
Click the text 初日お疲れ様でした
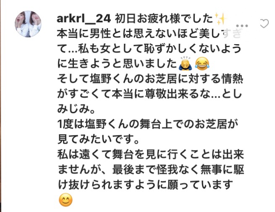click(x=164, y=19)
